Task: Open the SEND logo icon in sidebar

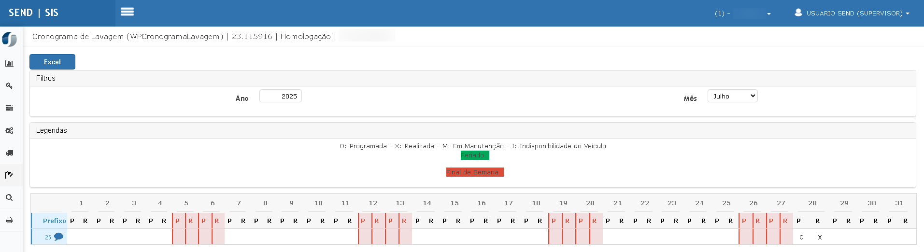Action: (10, 39)
